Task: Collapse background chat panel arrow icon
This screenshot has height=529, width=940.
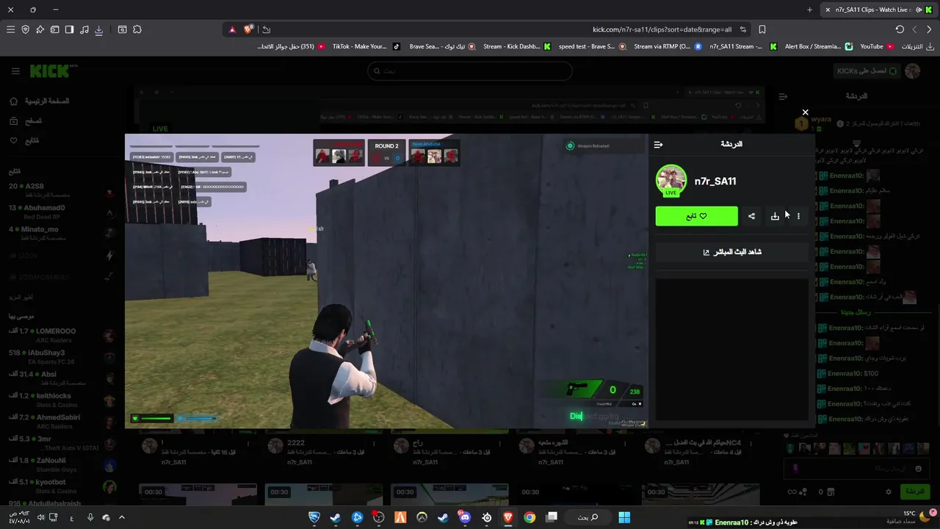Action: point(783,96)
